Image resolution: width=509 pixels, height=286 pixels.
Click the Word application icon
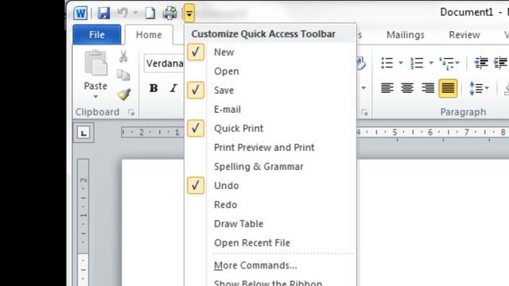(x=80, y=14)
